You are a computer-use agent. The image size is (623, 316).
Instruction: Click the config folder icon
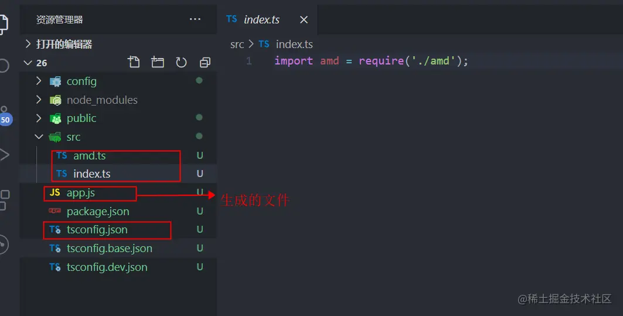(55, 81)
